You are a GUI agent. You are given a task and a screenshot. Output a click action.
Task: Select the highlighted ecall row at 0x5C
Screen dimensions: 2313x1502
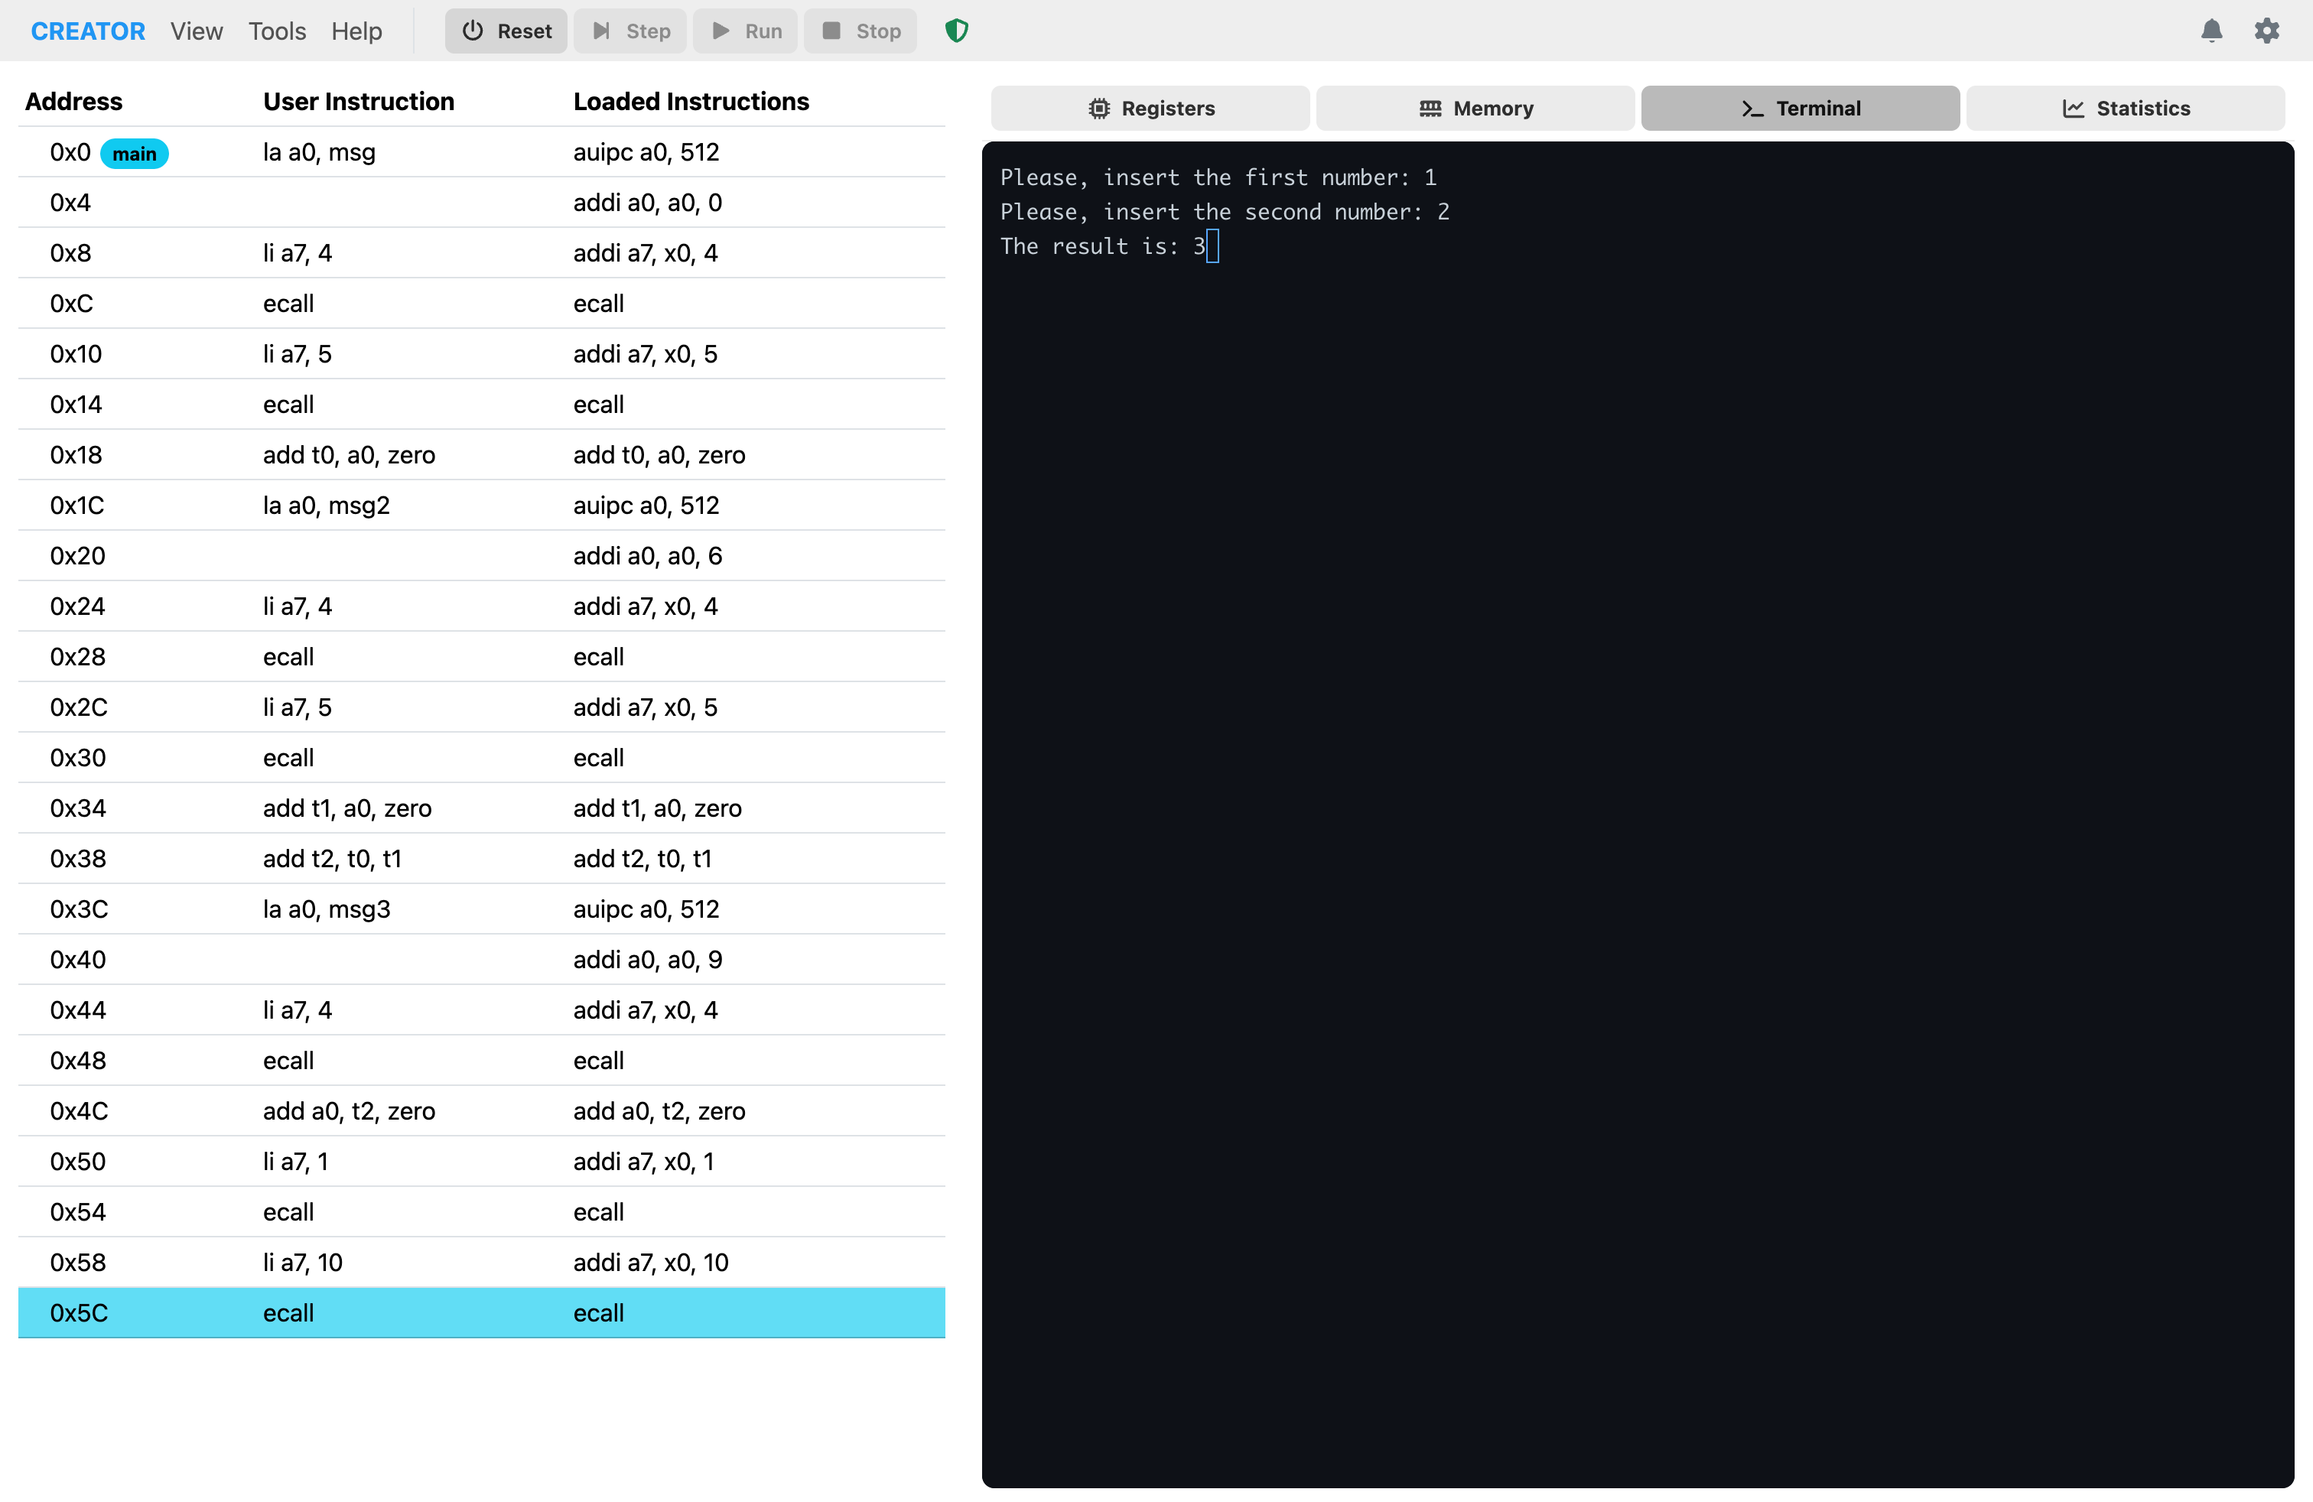[x=481, y=1312]
